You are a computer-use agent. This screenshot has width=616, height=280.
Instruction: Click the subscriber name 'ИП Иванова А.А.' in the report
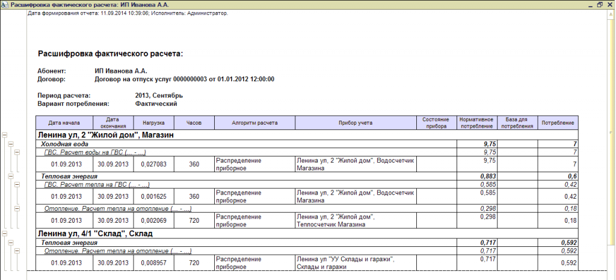coord(121,71)
